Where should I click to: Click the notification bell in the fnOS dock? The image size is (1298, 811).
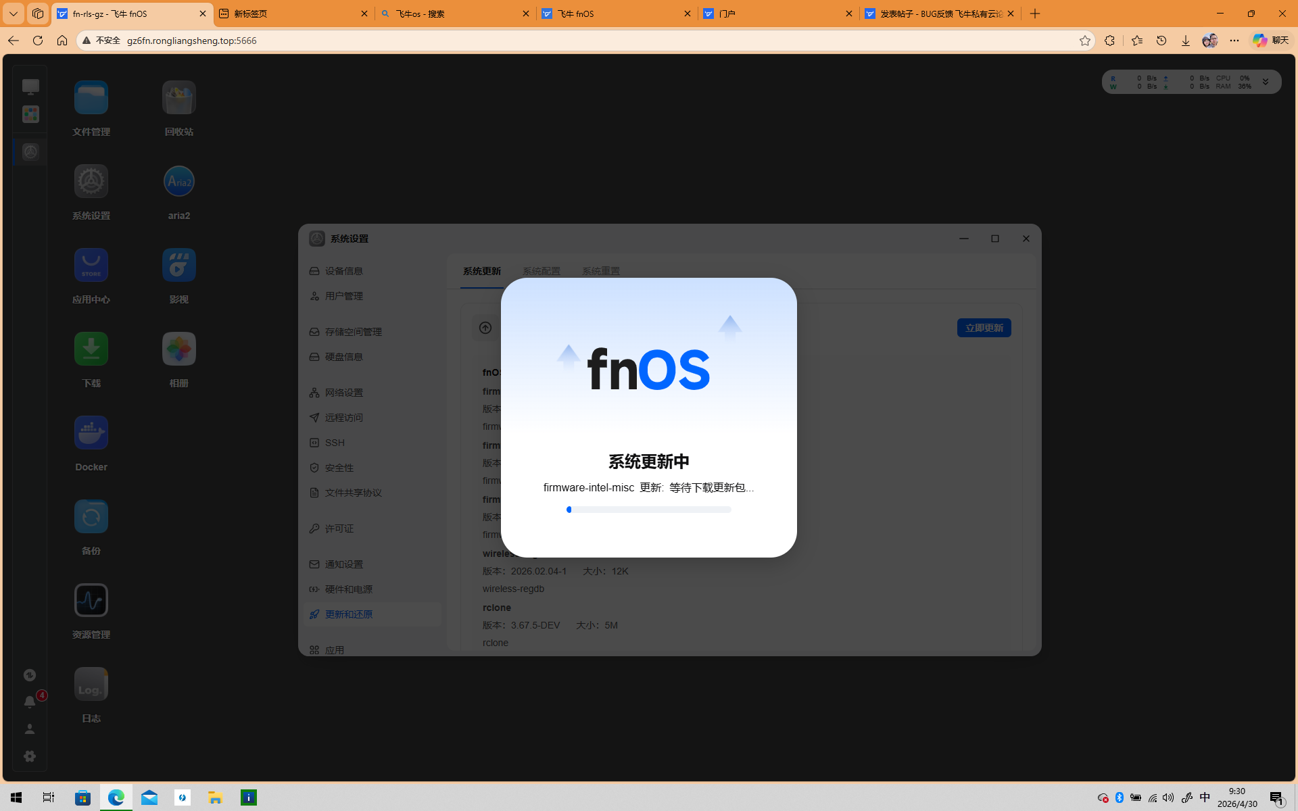30,702
